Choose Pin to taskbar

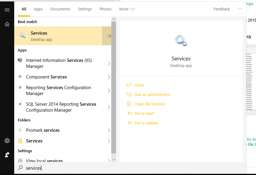pos(146,123)
